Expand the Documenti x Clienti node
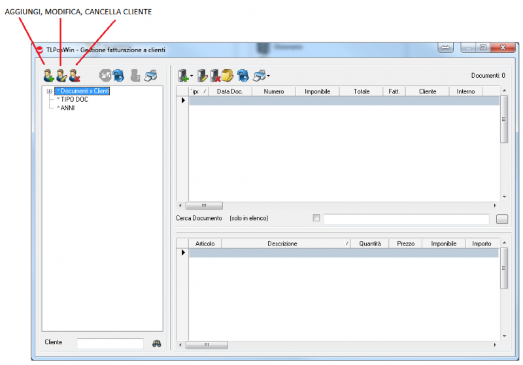The height and width of the screenshot is (365, 523). 49,91
